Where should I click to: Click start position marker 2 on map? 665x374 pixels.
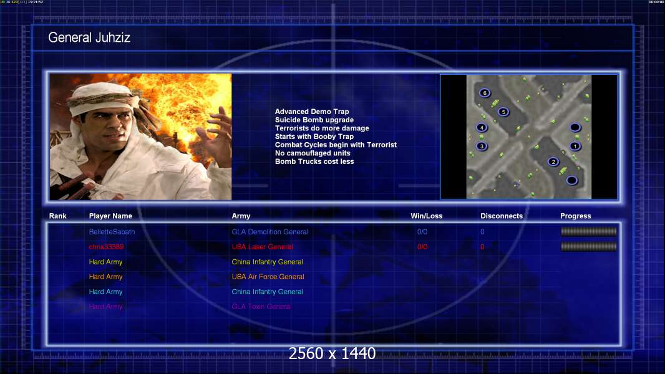[553, 162]
